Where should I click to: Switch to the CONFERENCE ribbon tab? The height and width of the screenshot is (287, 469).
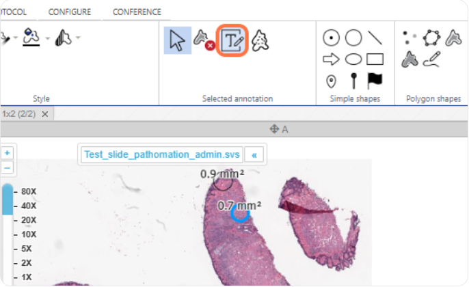pos(137,12)
